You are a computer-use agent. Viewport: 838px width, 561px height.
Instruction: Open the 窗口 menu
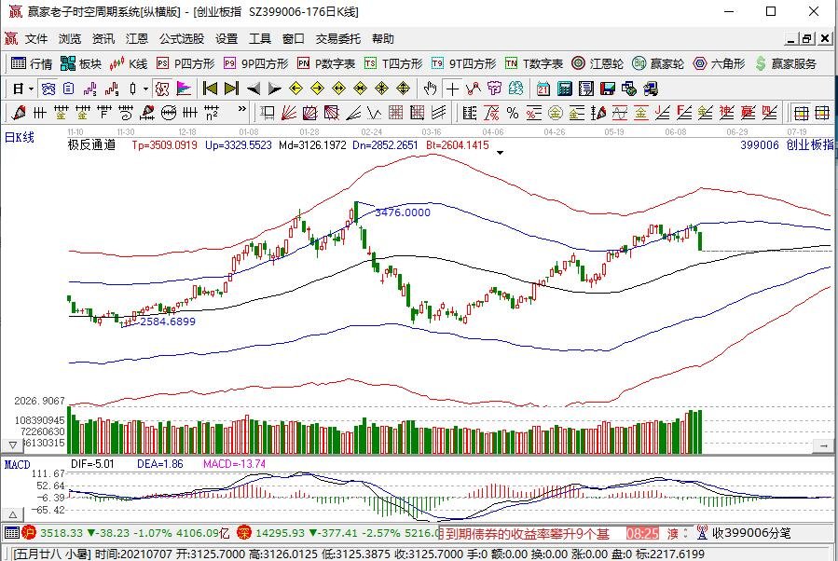294,39
